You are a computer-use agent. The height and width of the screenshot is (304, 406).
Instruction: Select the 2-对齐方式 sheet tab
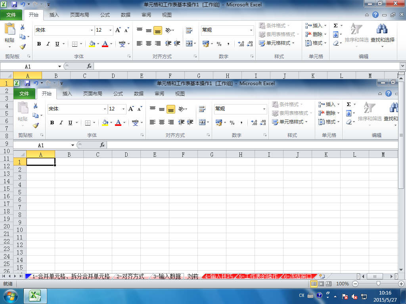click(130, 276)
